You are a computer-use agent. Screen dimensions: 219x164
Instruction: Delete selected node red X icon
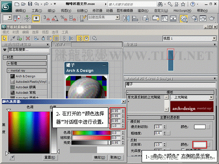tap(28, 38)
